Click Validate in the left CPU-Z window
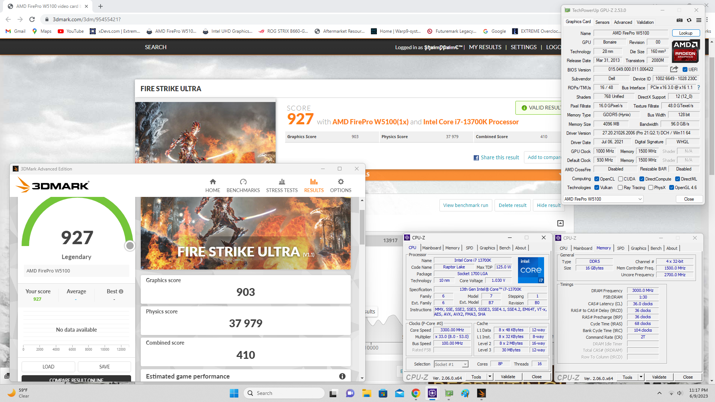The width and height of the screenshot is (715, 402). click(x=508, y=377)
